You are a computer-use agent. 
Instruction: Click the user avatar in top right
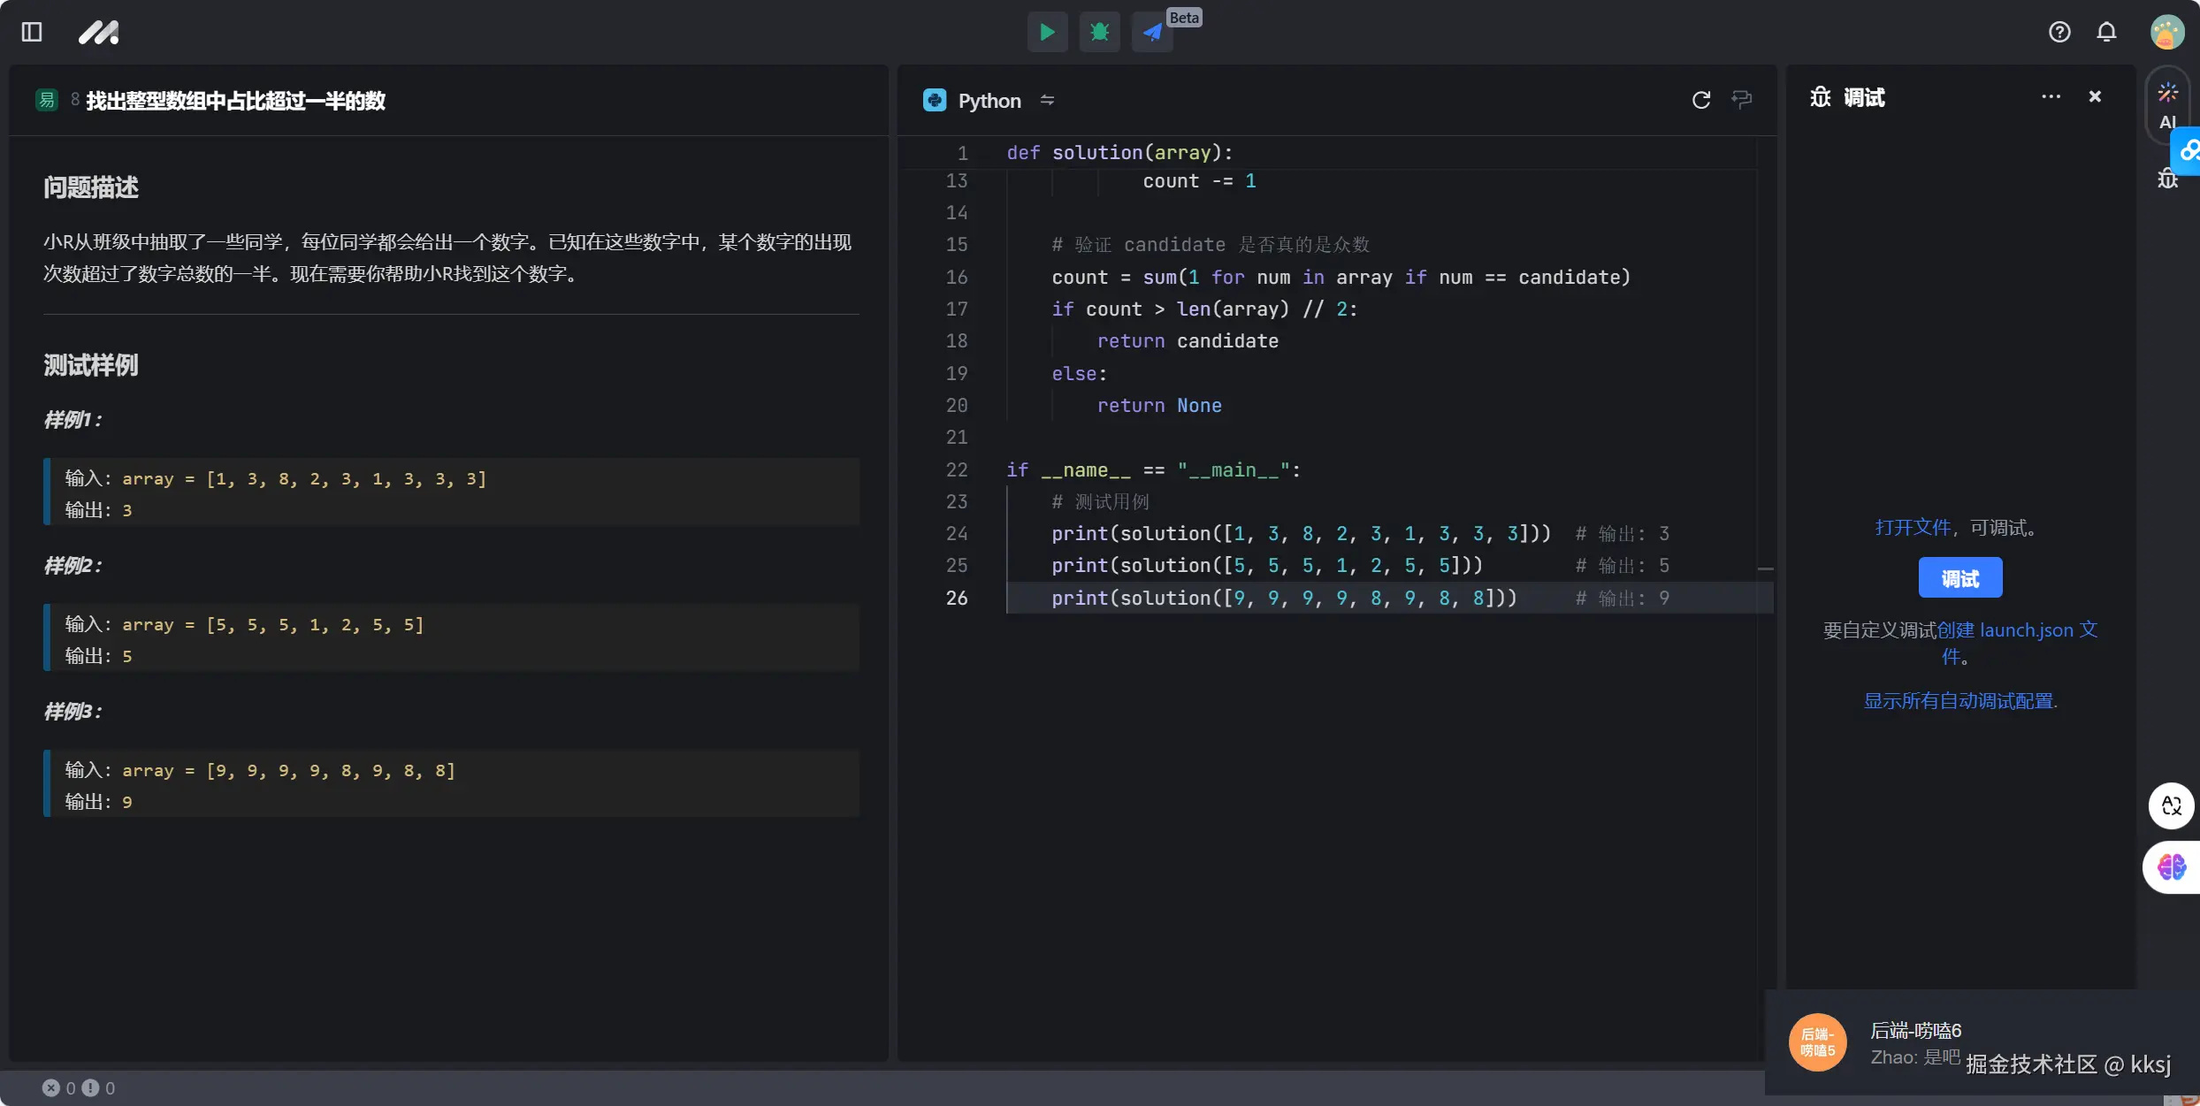[2167, 33]
